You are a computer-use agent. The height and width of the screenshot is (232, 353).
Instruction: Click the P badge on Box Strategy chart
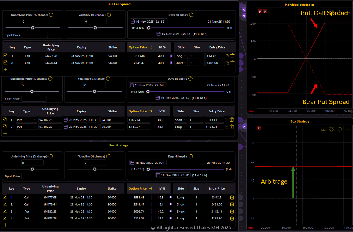pos(259,128)
